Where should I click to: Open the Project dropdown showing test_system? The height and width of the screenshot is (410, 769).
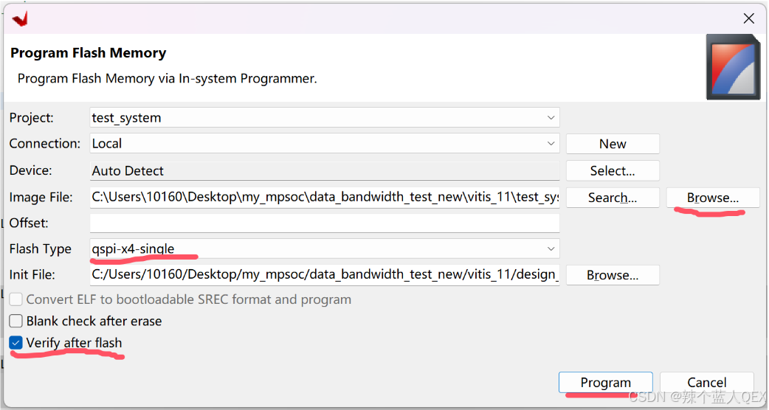tap(324, 117)
